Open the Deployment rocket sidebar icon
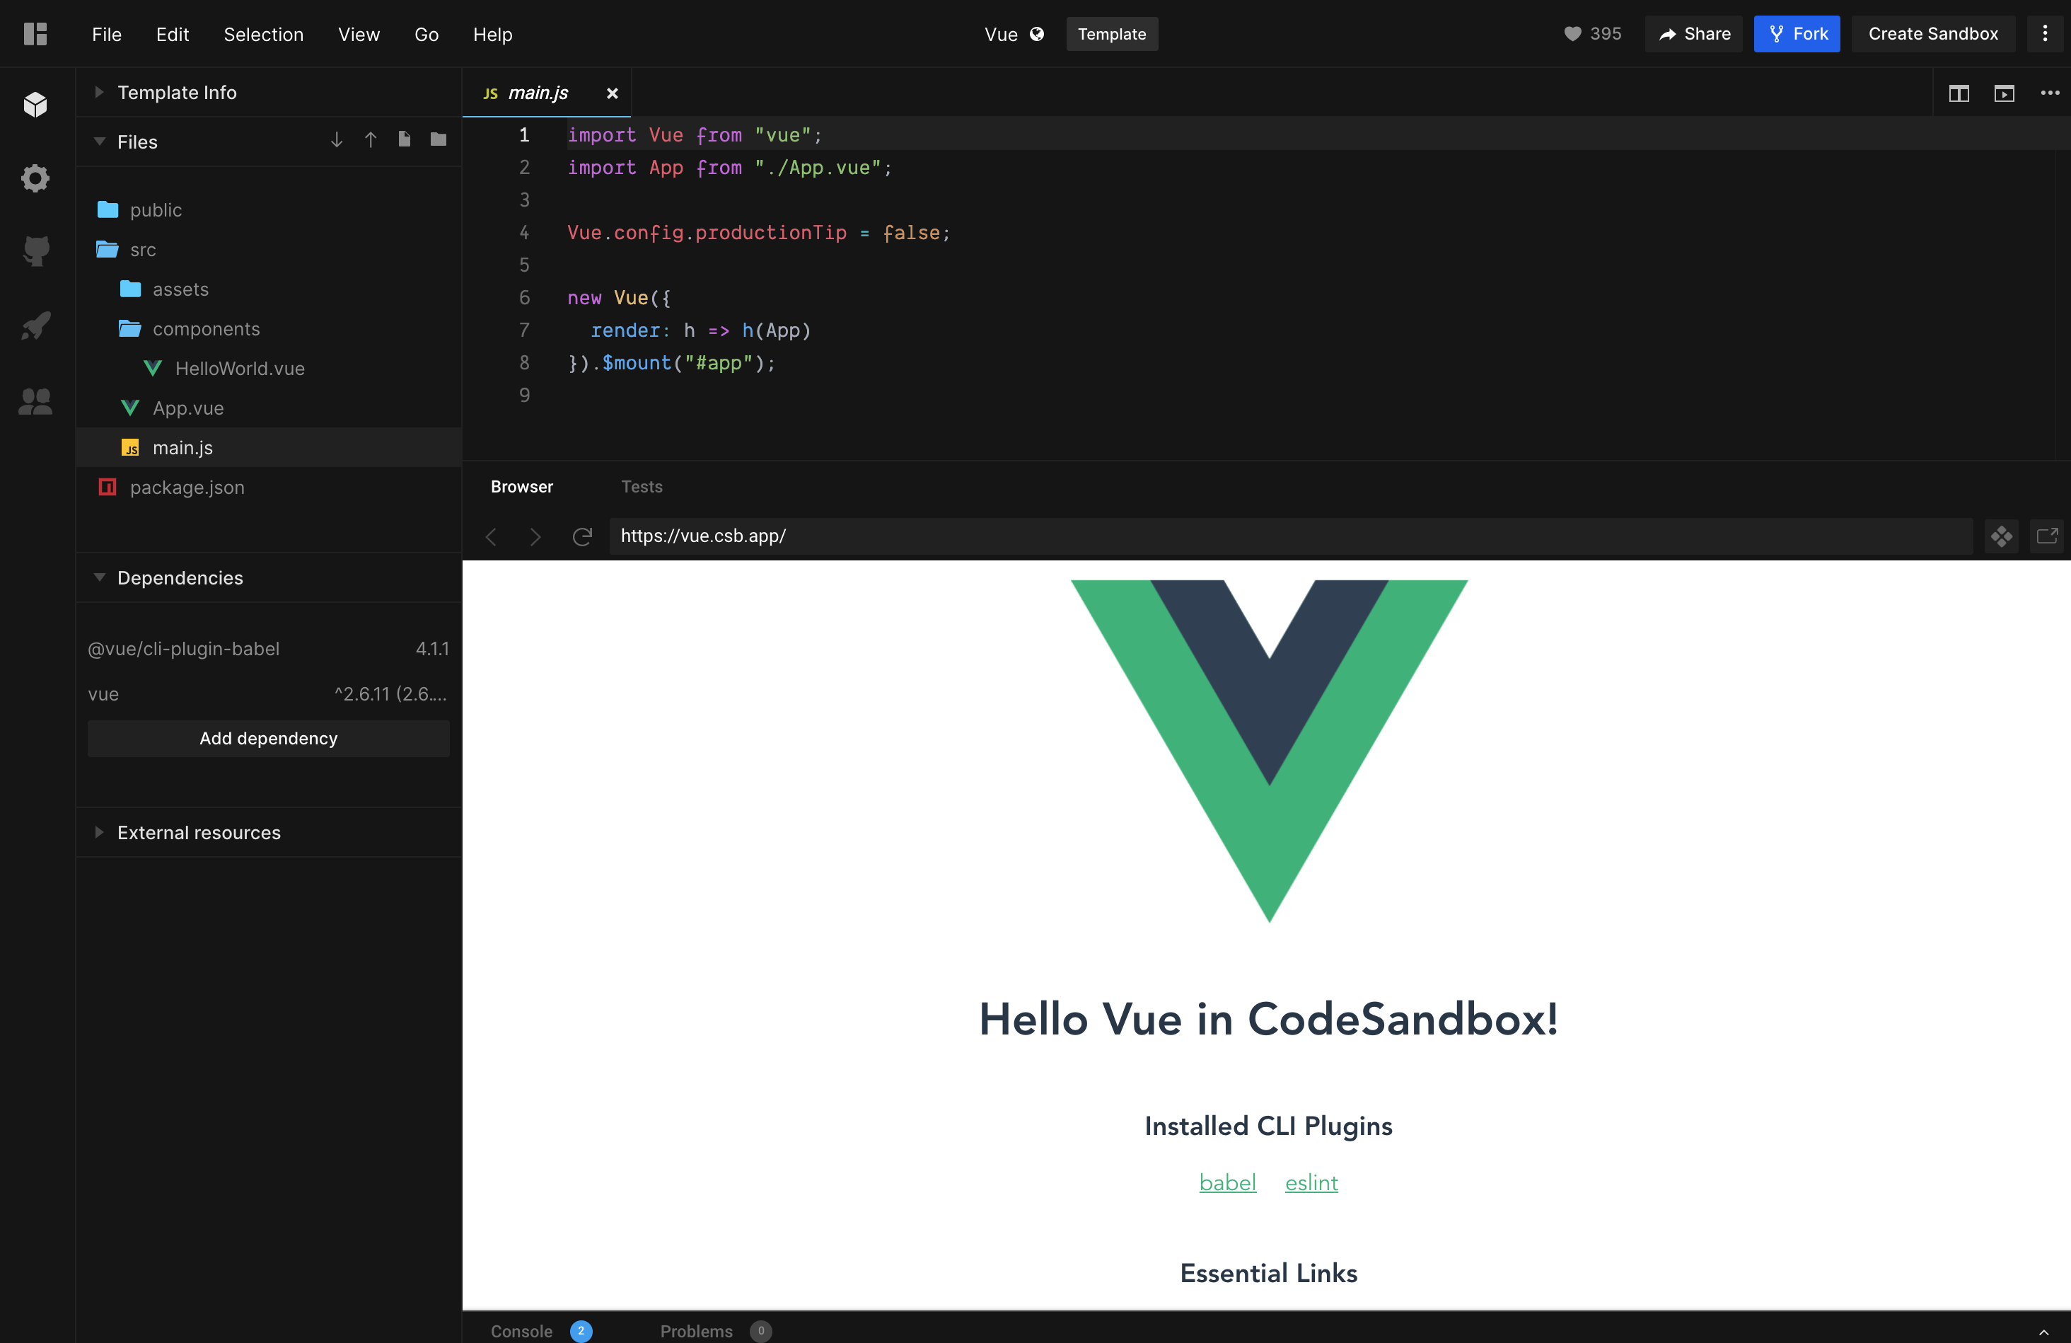 click(35, 325)
